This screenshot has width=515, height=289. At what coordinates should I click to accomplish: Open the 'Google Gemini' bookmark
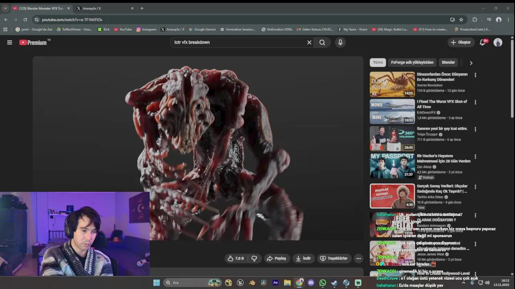tap(202, 29)
